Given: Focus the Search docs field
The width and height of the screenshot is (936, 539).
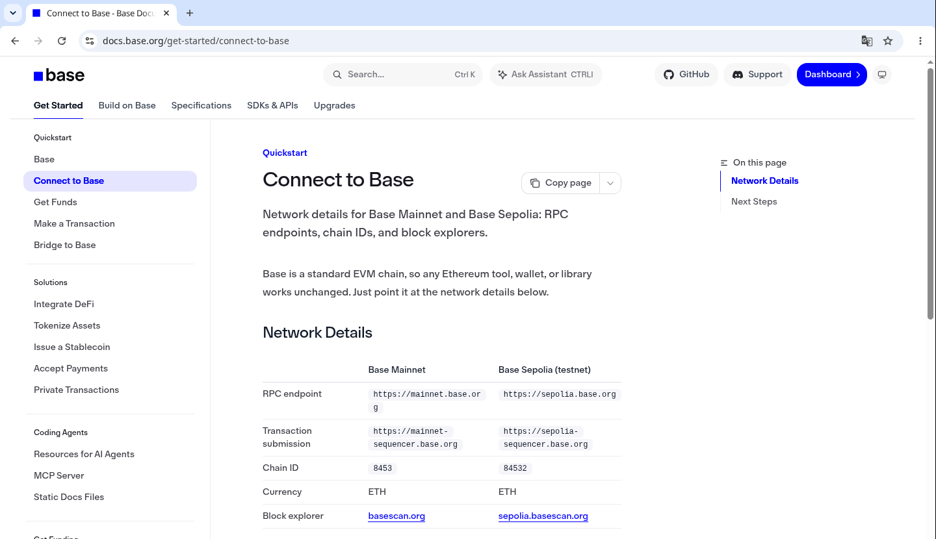Looking at the screenshot, I should (403, 75).
